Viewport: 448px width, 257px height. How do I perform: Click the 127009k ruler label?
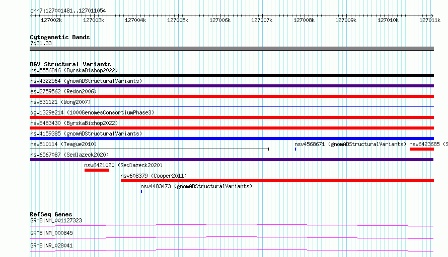click(346, 20)
